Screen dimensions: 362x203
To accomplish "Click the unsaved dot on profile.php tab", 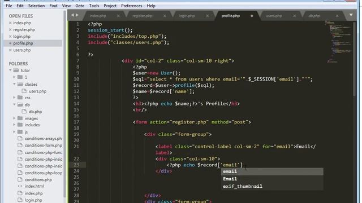I will 252,16.
